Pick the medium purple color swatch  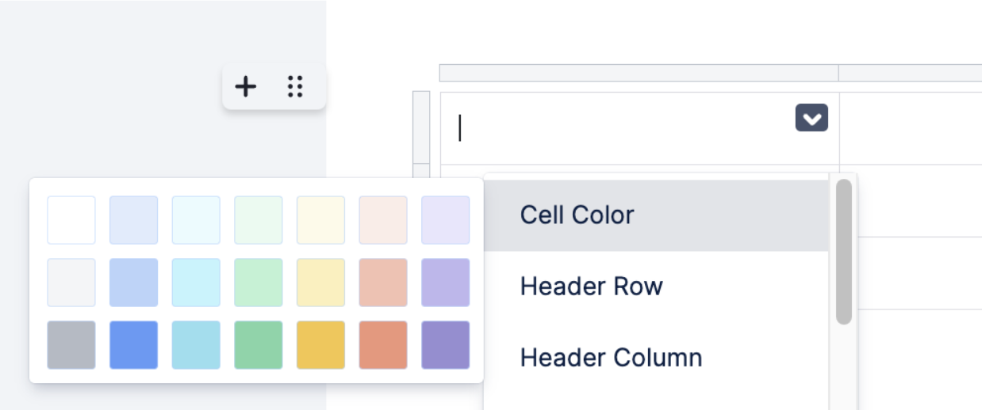(x=446, y=283)
